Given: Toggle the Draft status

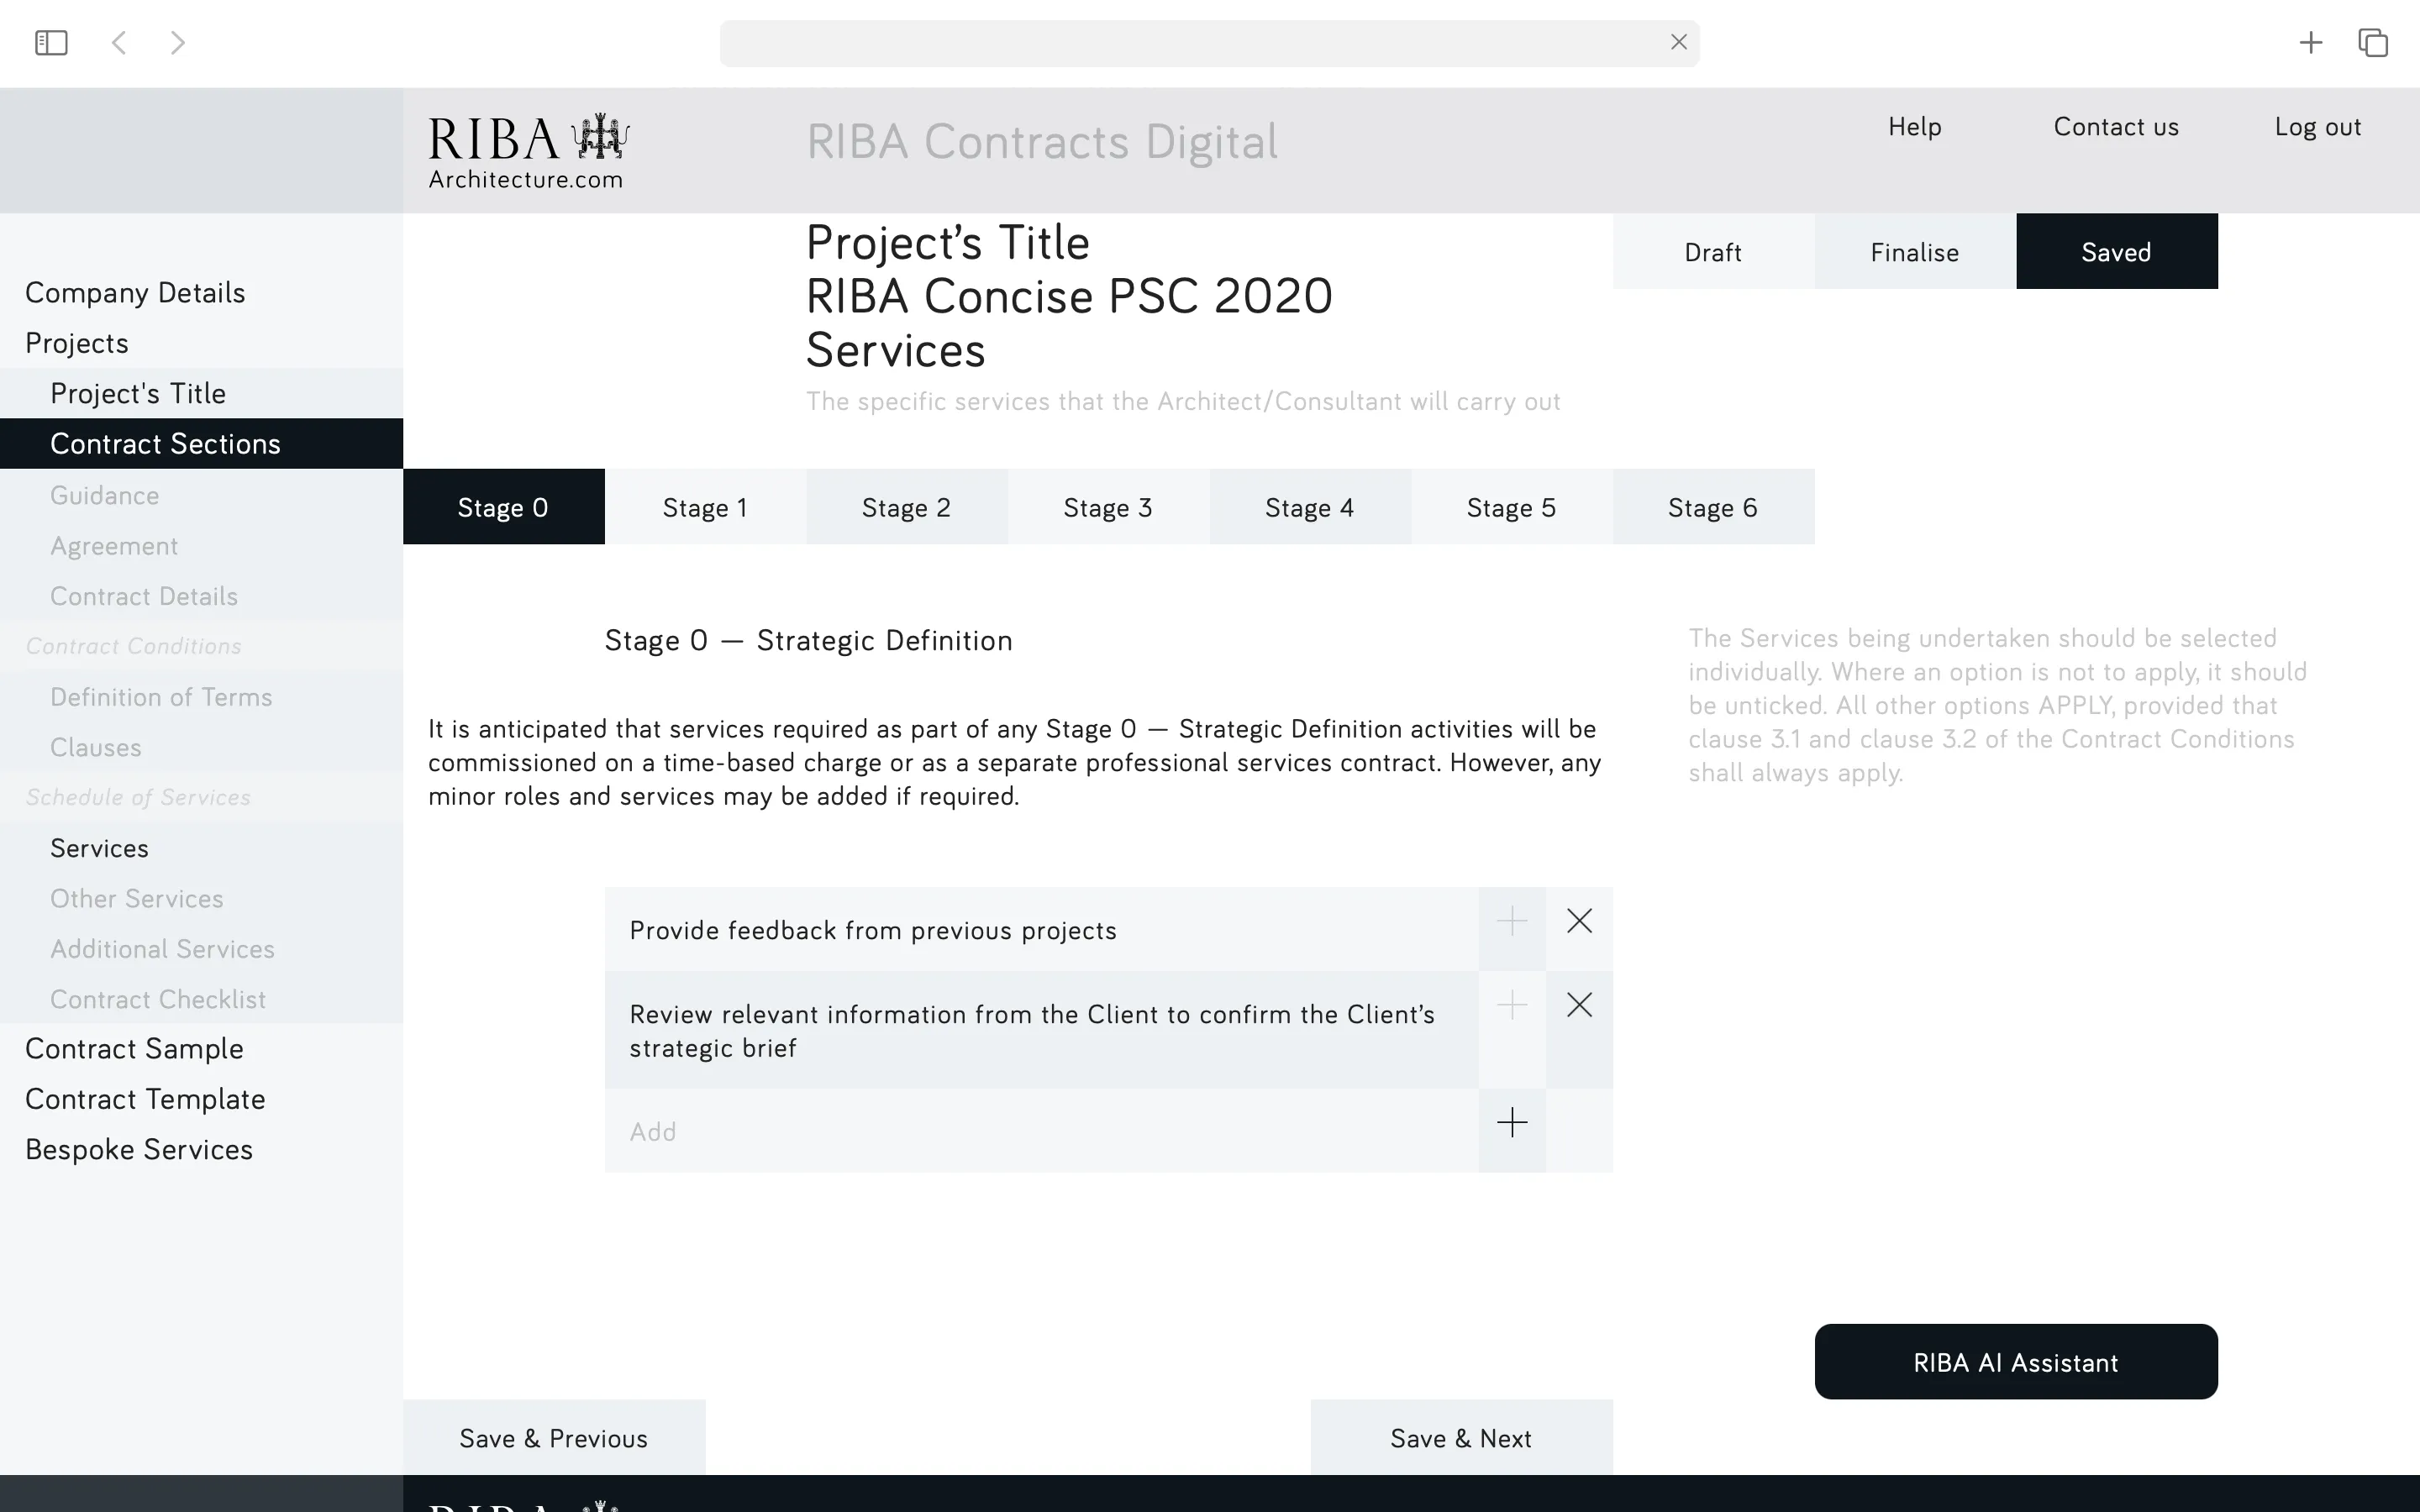Looking at the screenshot, I should 1712,251.
